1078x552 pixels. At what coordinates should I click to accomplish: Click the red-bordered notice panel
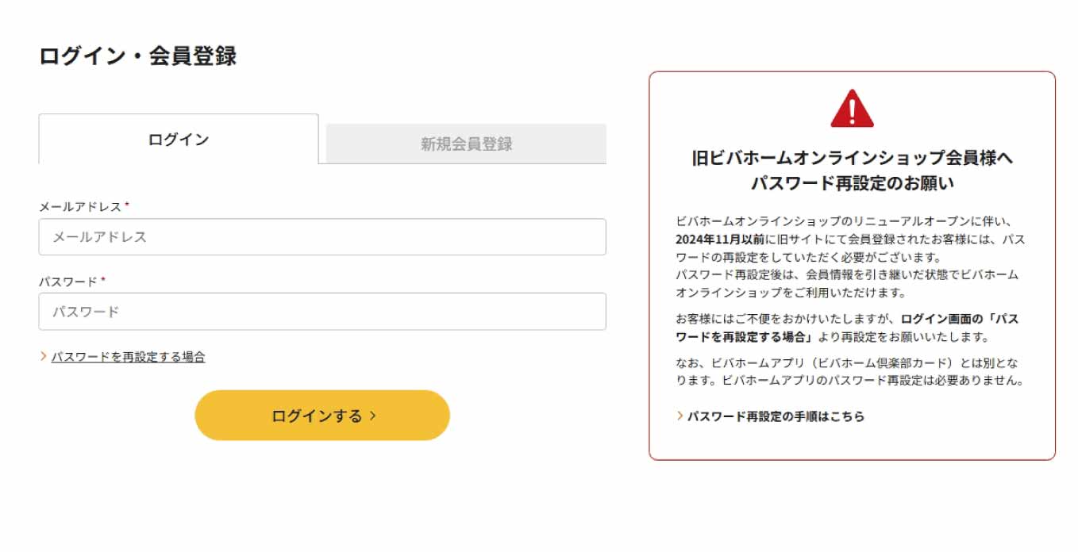[853, 266]
